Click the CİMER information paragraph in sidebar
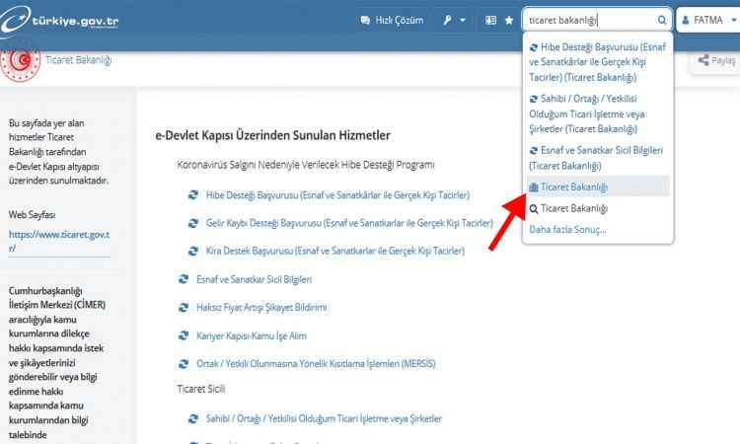Screen dimensions: 740x444 (x=57, y=362)
